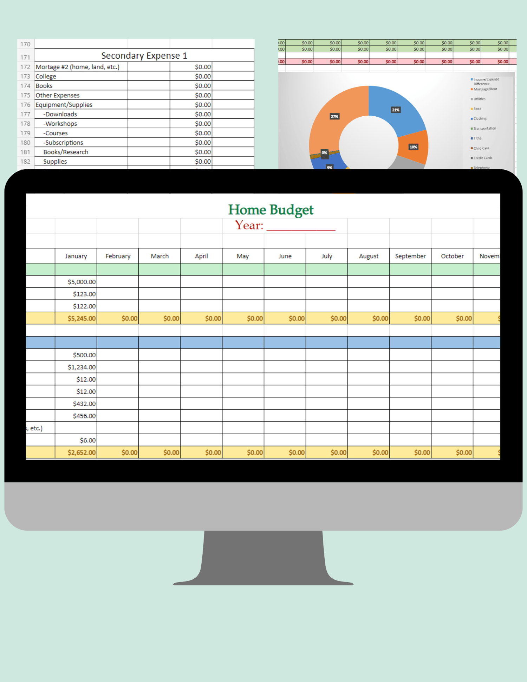Viewport: 527px width, 682px height.
Task: Select the March column header
Action: (160, 256)
